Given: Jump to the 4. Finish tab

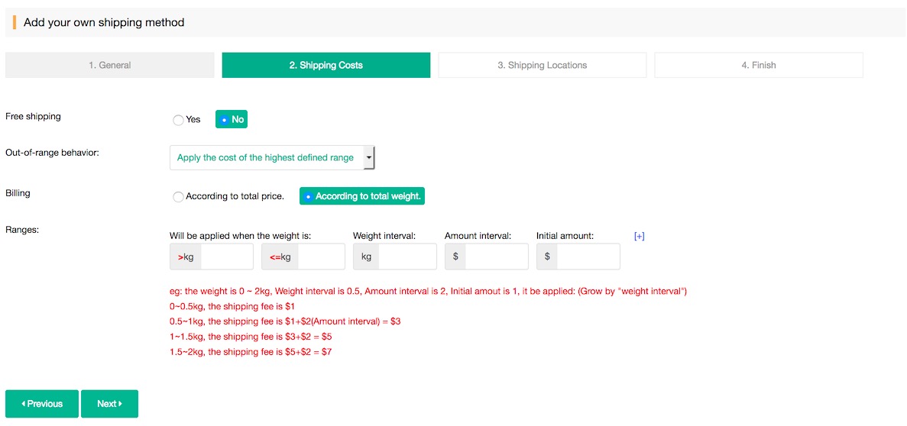Looking at the screenshot, I should (x=758, y=66).
